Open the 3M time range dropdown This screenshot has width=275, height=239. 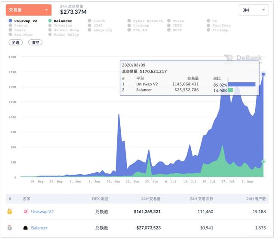(254, 10)
